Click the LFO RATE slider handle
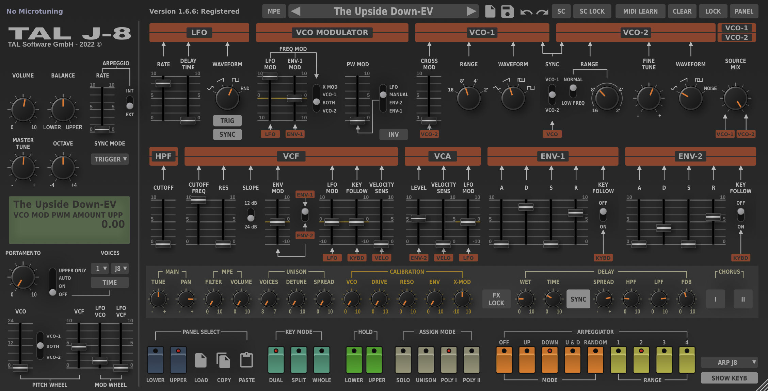 tap(163, 83)
